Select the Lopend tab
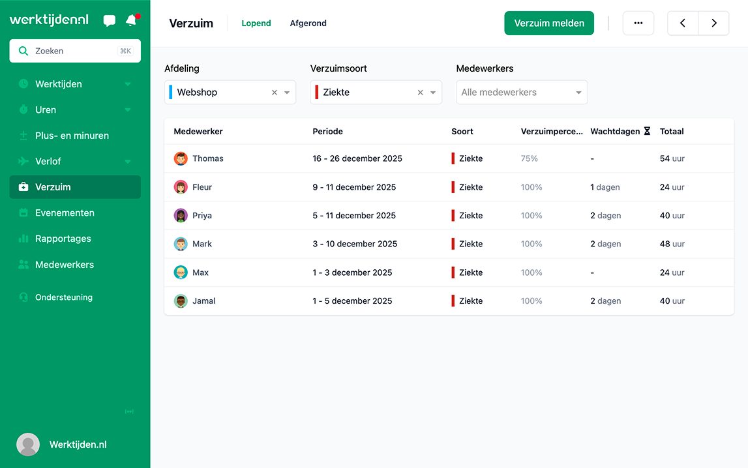The width and height of the screenshot is (748, 468). click(256, 23)
